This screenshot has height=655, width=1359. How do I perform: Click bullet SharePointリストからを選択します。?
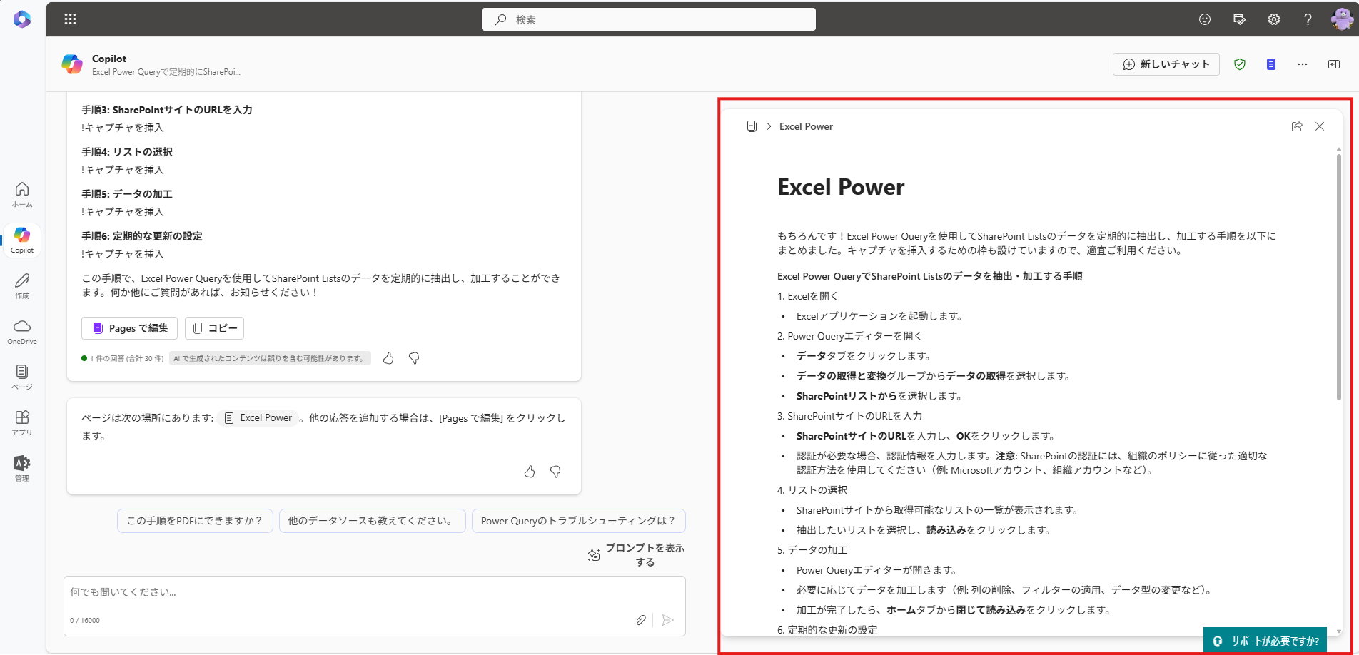click(879, 396)
